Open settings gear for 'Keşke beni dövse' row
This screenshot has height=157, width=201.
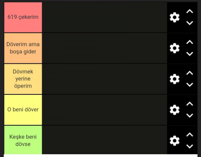(x=174, y=141)
